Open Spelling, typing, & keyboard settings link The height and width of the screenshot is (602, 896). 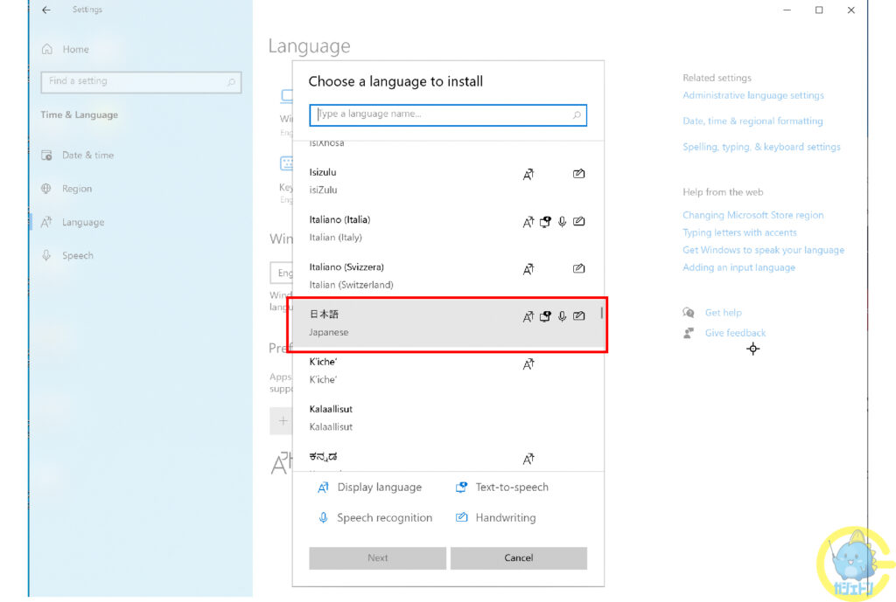(x=761, y=147)
